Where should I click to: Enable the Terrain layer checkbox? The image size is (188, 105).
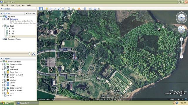(5, 95)
